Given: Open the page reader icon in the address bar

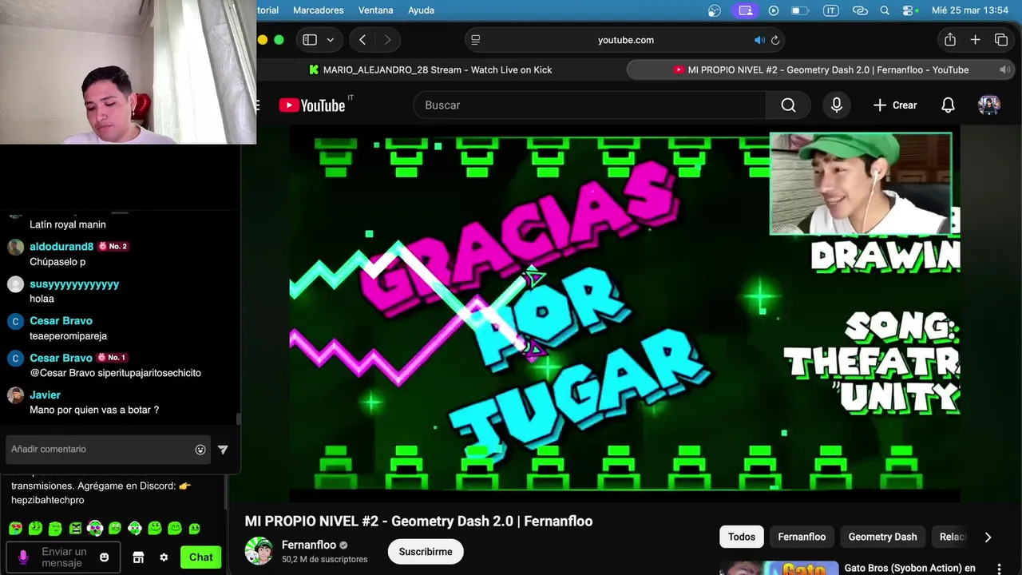Looking at the screenshot, I should pyautogui.click(x=476, y=40).
